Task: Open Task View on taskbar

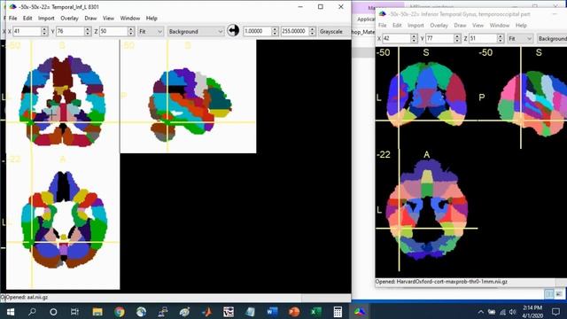Action: tap(74, 311)
